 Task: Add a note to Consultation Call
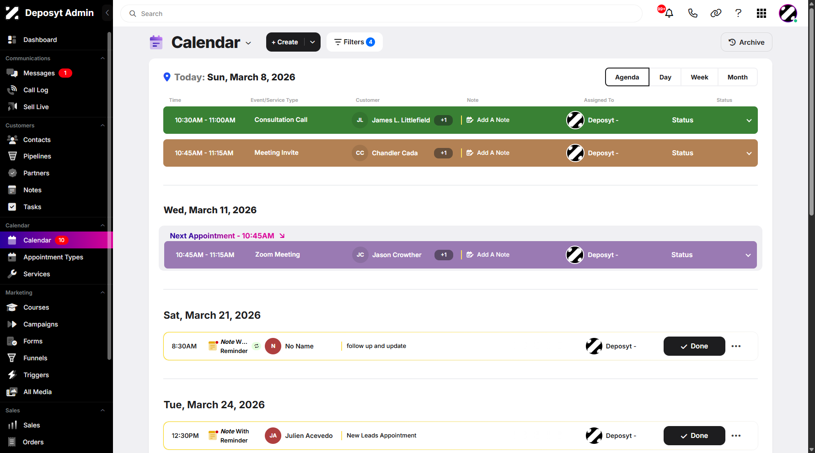(x=488, y=120)
